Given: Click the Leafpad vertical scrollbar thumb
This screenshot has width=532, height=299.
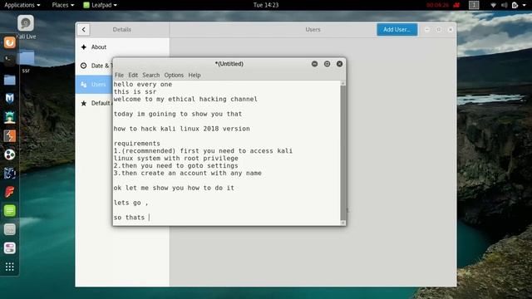Looking at the screenshot, I should pyautogui.click(x=343, y=153).
